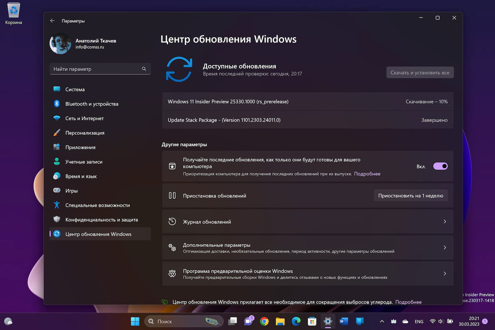Open Microsoft Store from the taskbar
495x330 pixels.
click(312, 321)
